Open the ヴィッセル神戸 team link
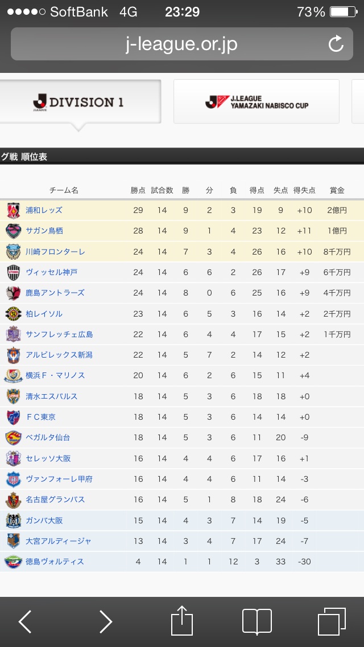The height and width of the screenshot is (647, 364). 52,272
